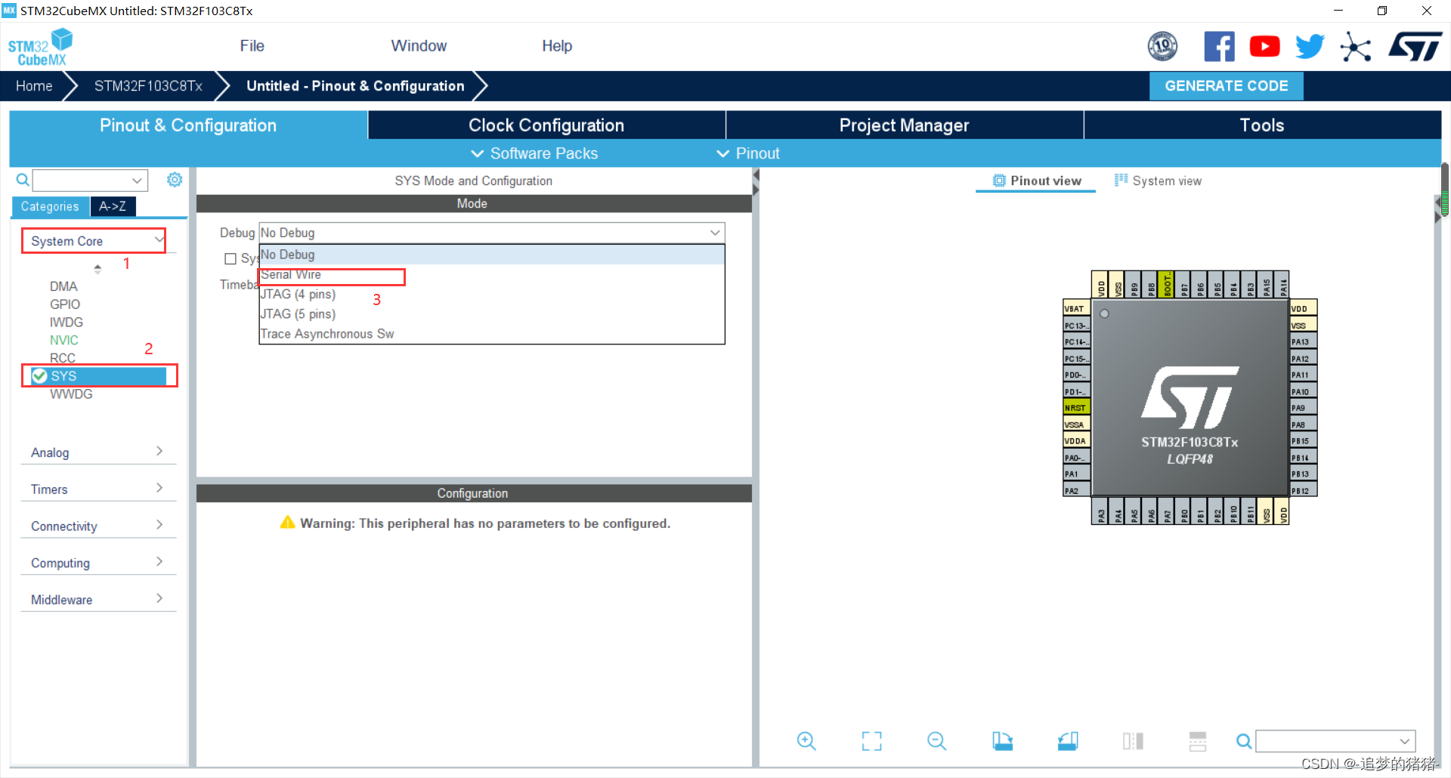Open the Help menu
The width and height of the screenshot is (1451, 778).
point(557,46)
